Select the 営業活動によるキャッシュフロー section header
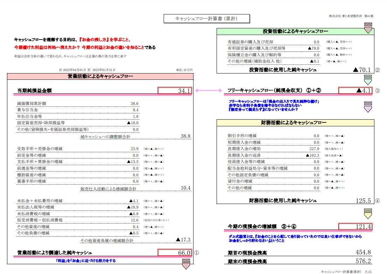Viewport: 387px width, 274px height. [x=100, y=76]
